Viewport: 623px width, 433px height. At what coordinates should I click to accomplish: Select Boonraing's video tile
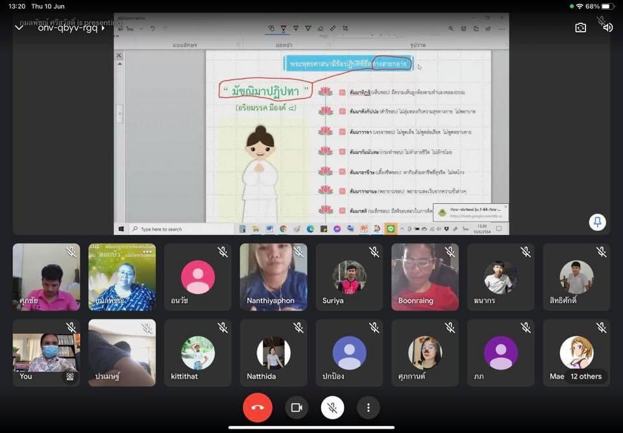(424, 277)
